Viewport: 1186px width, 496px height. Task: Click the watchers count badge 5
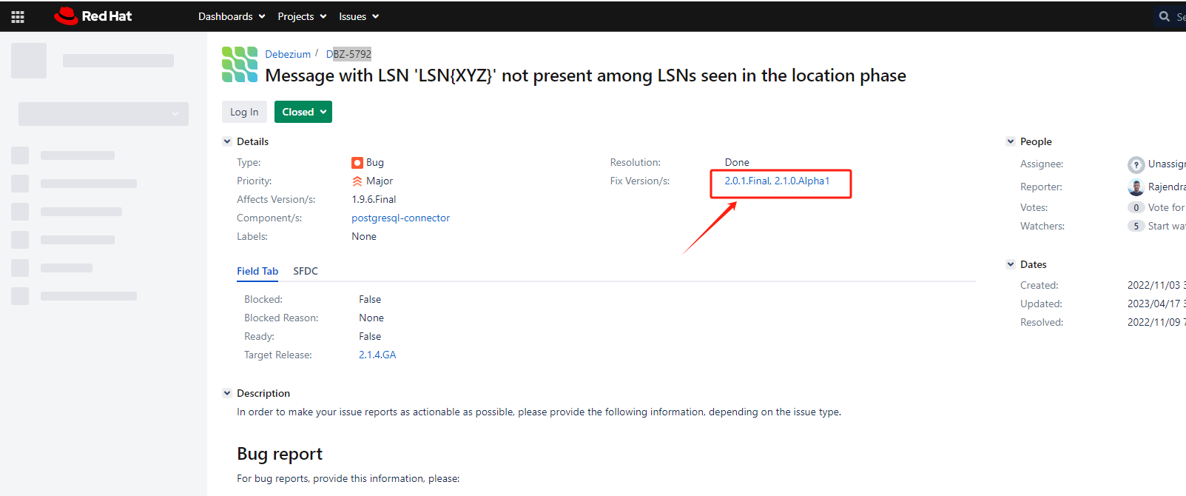(1136, 226)
